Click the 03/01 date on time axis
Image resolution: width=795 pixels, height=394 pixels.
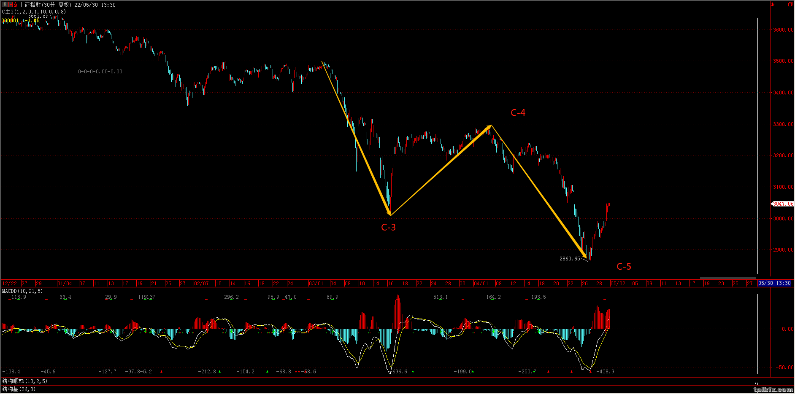(316, 284)
